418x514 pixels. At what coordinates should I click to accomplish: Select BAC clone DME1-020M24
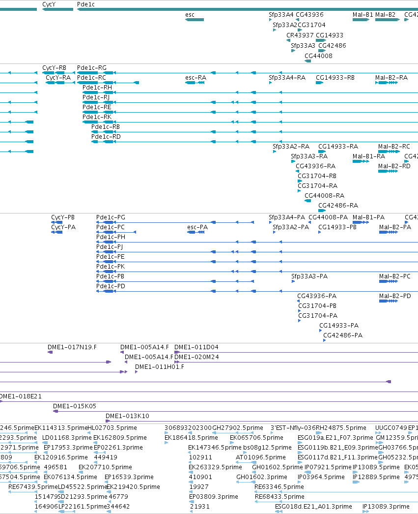(197, 357)
